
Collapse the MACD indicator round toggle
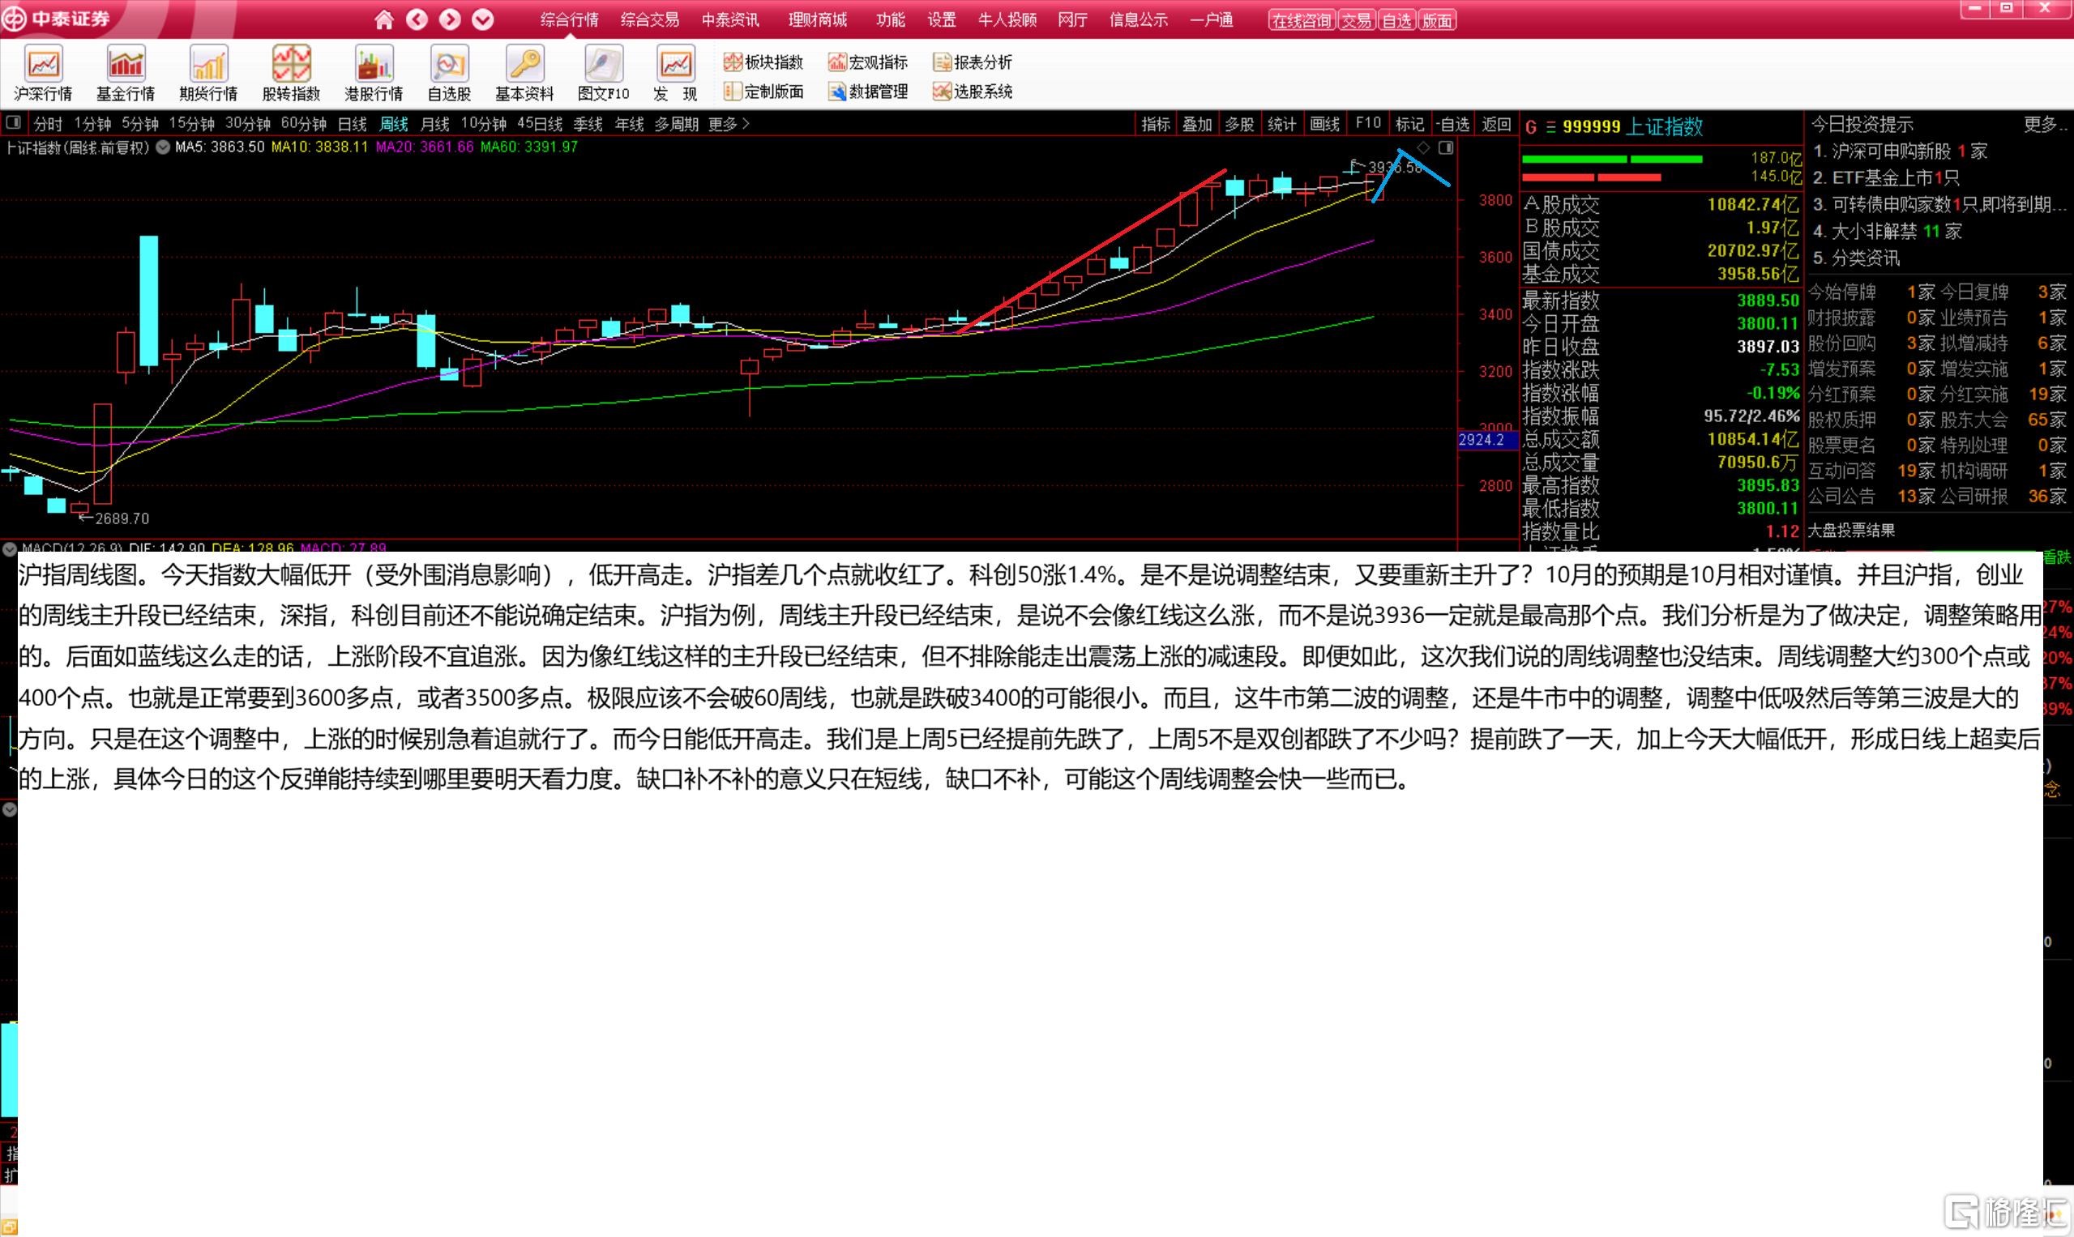[x=9, y=548]
